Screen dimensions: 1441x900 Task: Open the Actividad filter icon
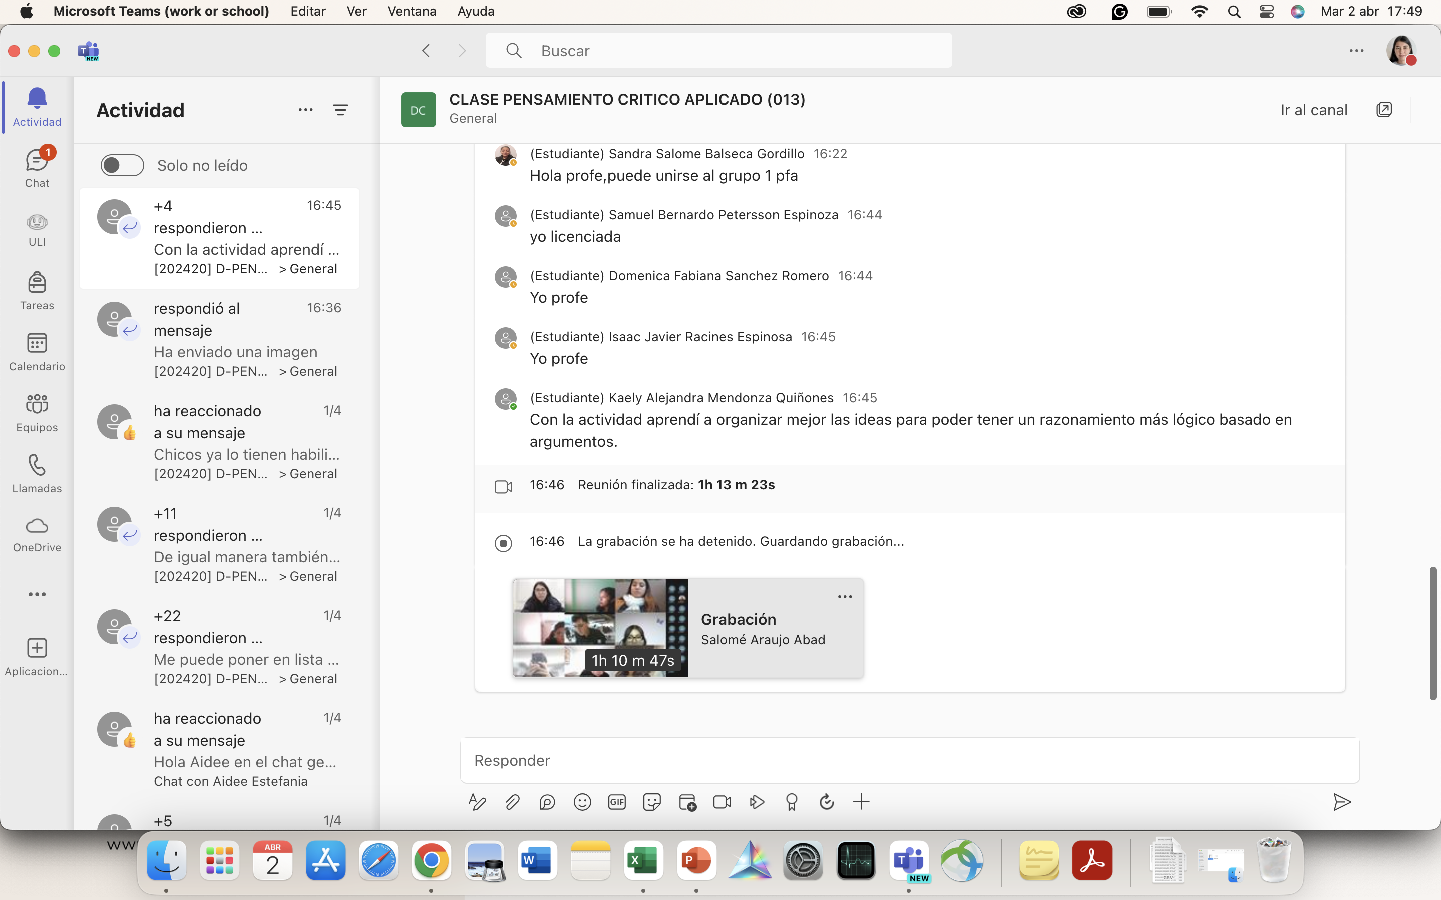click(340, 110)
